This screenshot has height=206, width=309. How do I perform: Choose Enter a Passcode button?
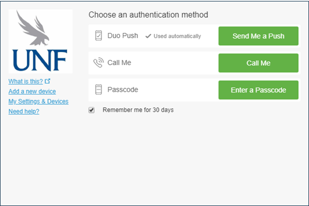[x=259, y=90]
